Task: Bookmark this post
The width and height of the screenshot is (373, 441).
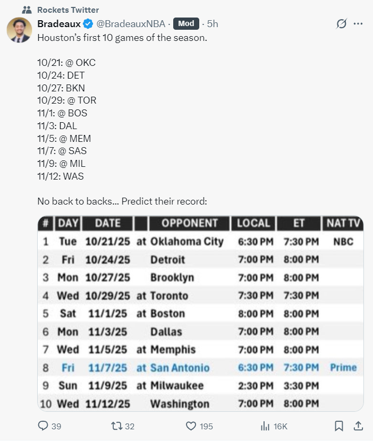Action: point(338,426)
